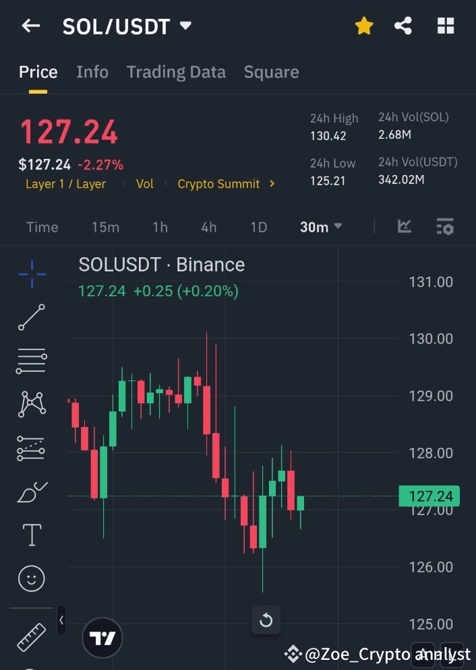
Task: Select the 15m timeframe
Action: 105,227
